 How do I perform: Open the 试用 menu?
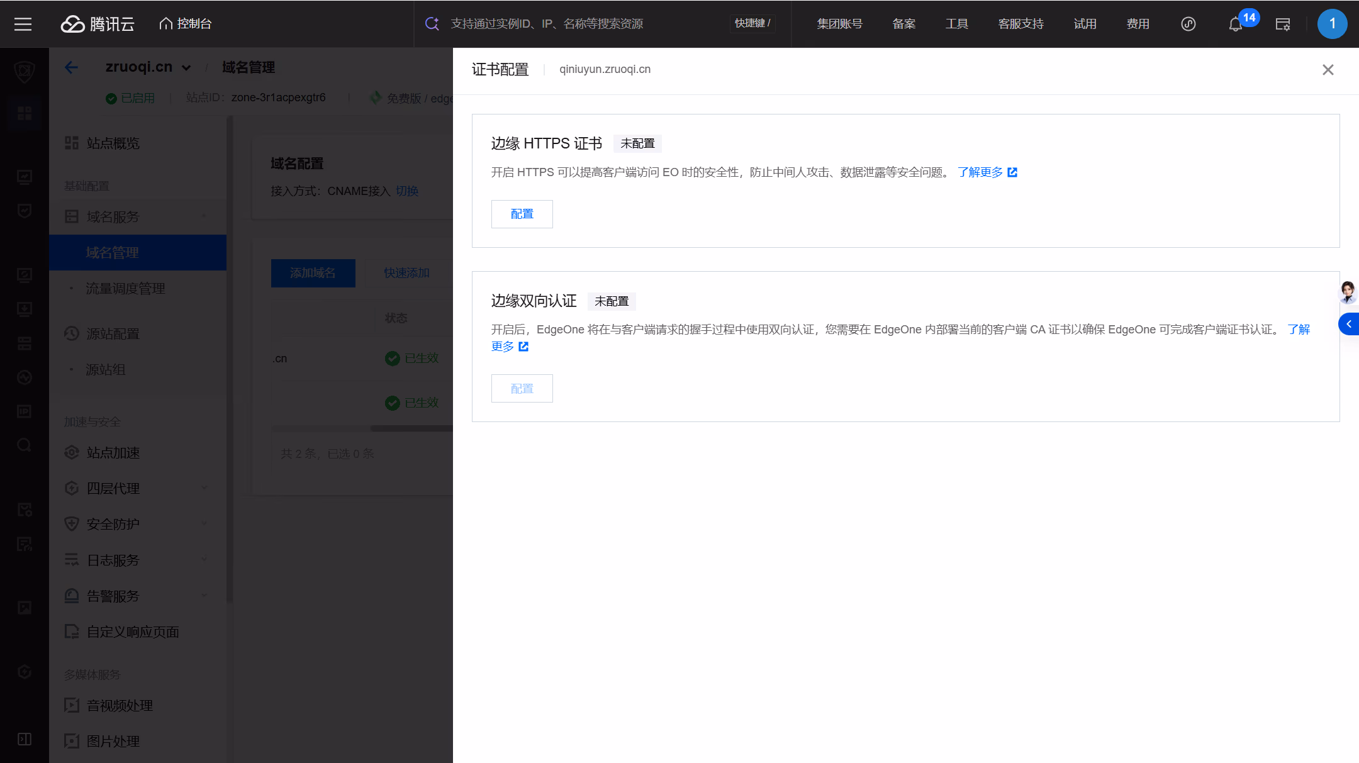click(1085, 24)
